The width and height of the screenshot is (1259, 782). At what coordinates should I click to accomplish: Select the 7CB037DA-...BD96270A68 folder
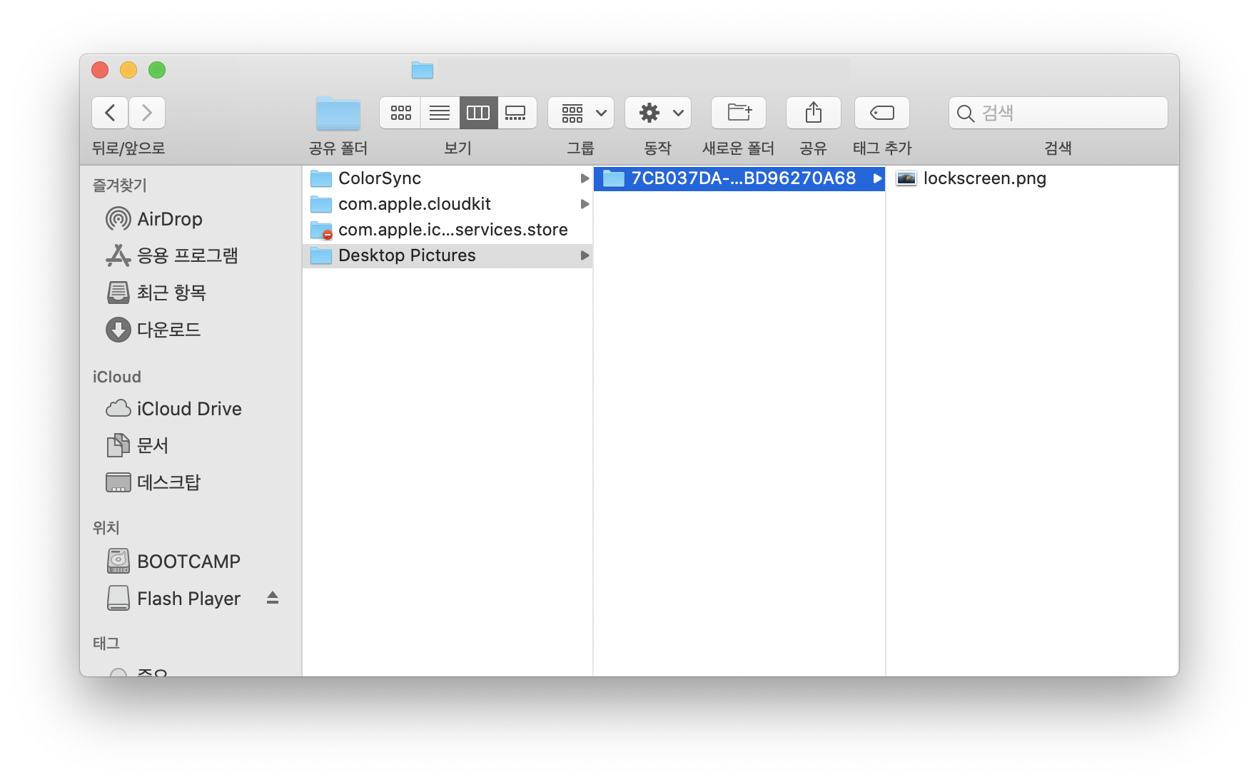tap(739, 178)
